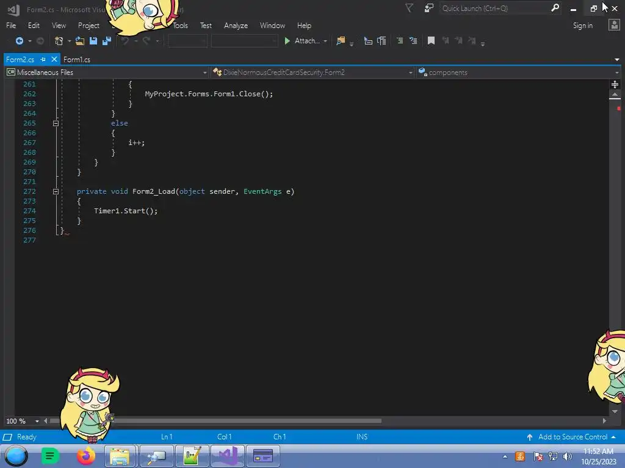Viewport: 625px width, 468px height.
Task: Open the File menu
Action: pyautogui.click(x=11, y=26)
